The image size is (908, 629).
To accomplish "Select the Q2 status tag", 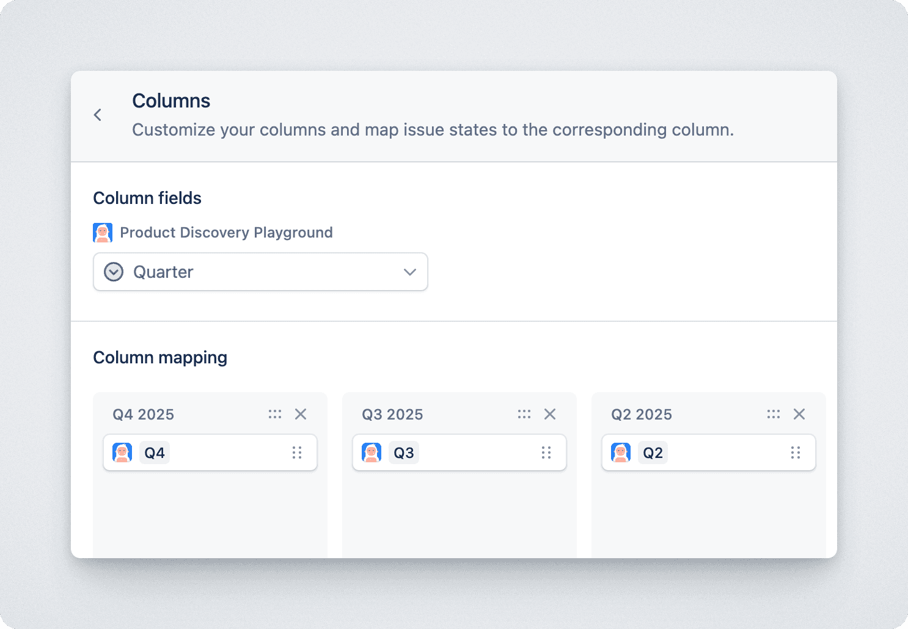I will click(653, 453).
